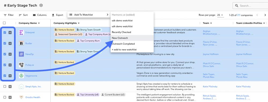Viewport: 268px width, 102px height.
Task: Open the Simpli Apts, Inc. company link
Action: click(x=33, y=86)
